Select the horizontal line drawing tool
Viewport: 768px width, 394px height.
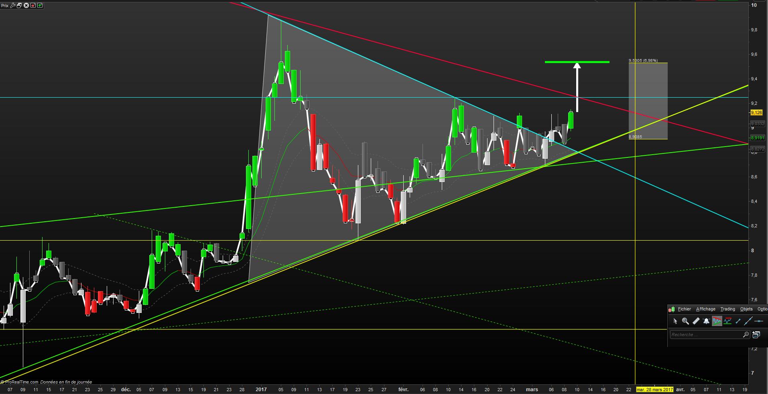pyautogui.click(x=759, y=321)
